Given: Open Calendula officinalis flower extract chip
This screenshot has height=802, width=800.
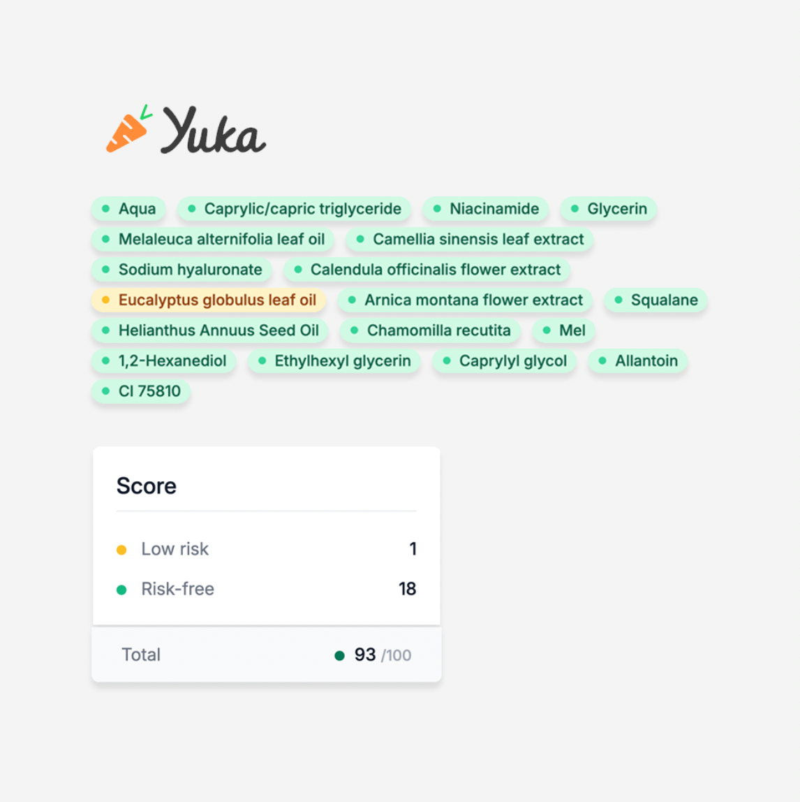Looking at the screenshot, I should click(x=427, y=270).
